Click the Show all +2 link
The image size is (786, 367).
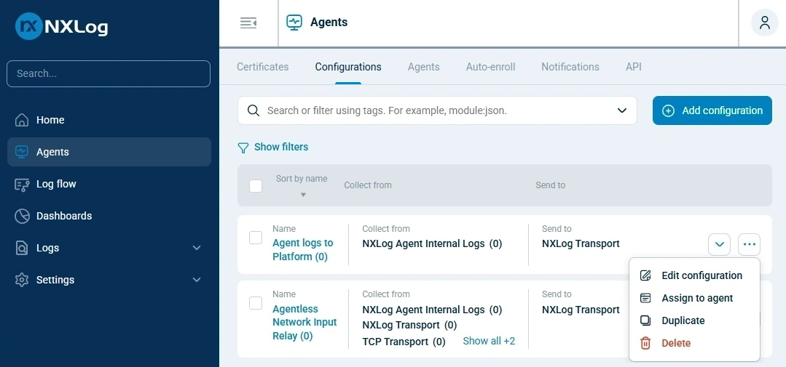pos(489,341)
